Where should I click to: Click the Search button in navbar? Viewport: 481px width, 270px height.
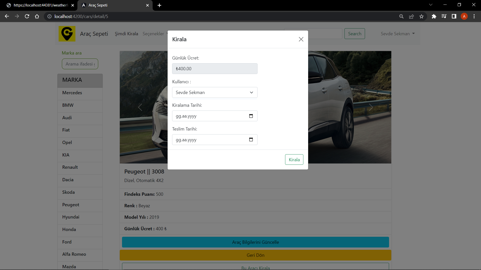click(354, 34)
